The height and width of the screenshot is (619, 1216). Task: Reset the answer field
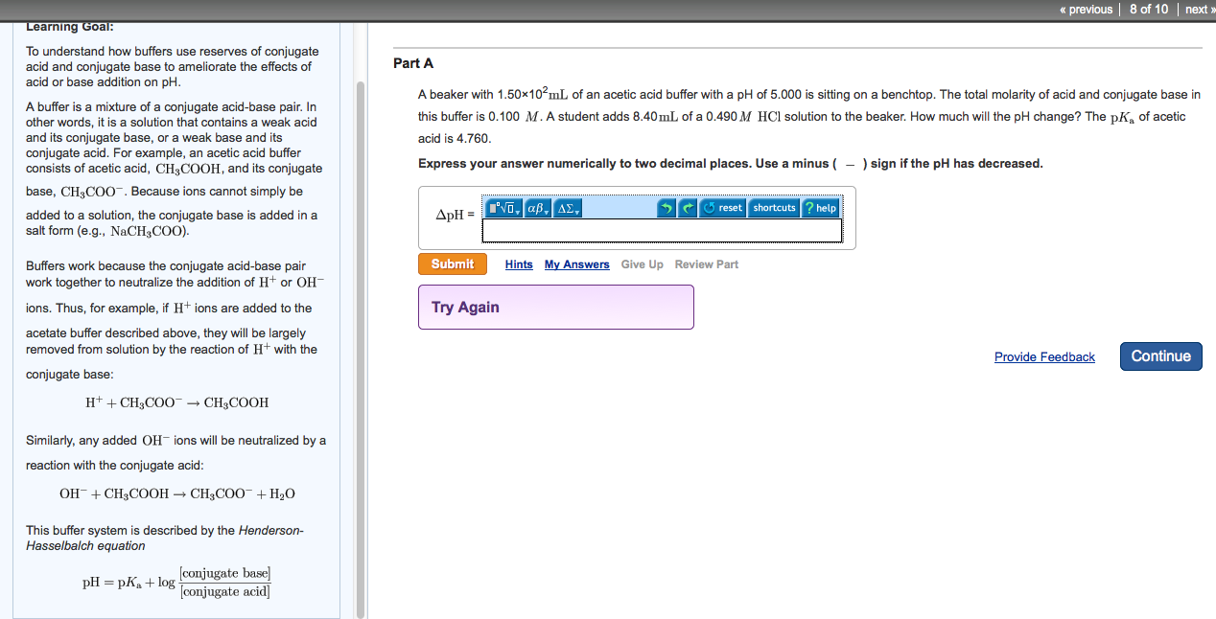coord(723,208)
